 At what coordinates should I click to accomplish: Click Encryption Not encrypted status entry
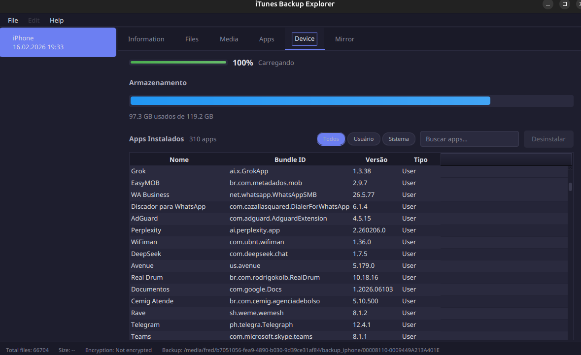(x=119, y=350)
